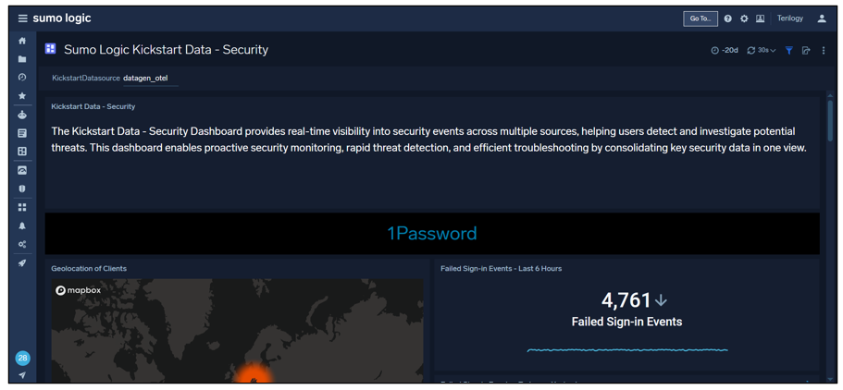Click the user profile icon

(822, 18)
